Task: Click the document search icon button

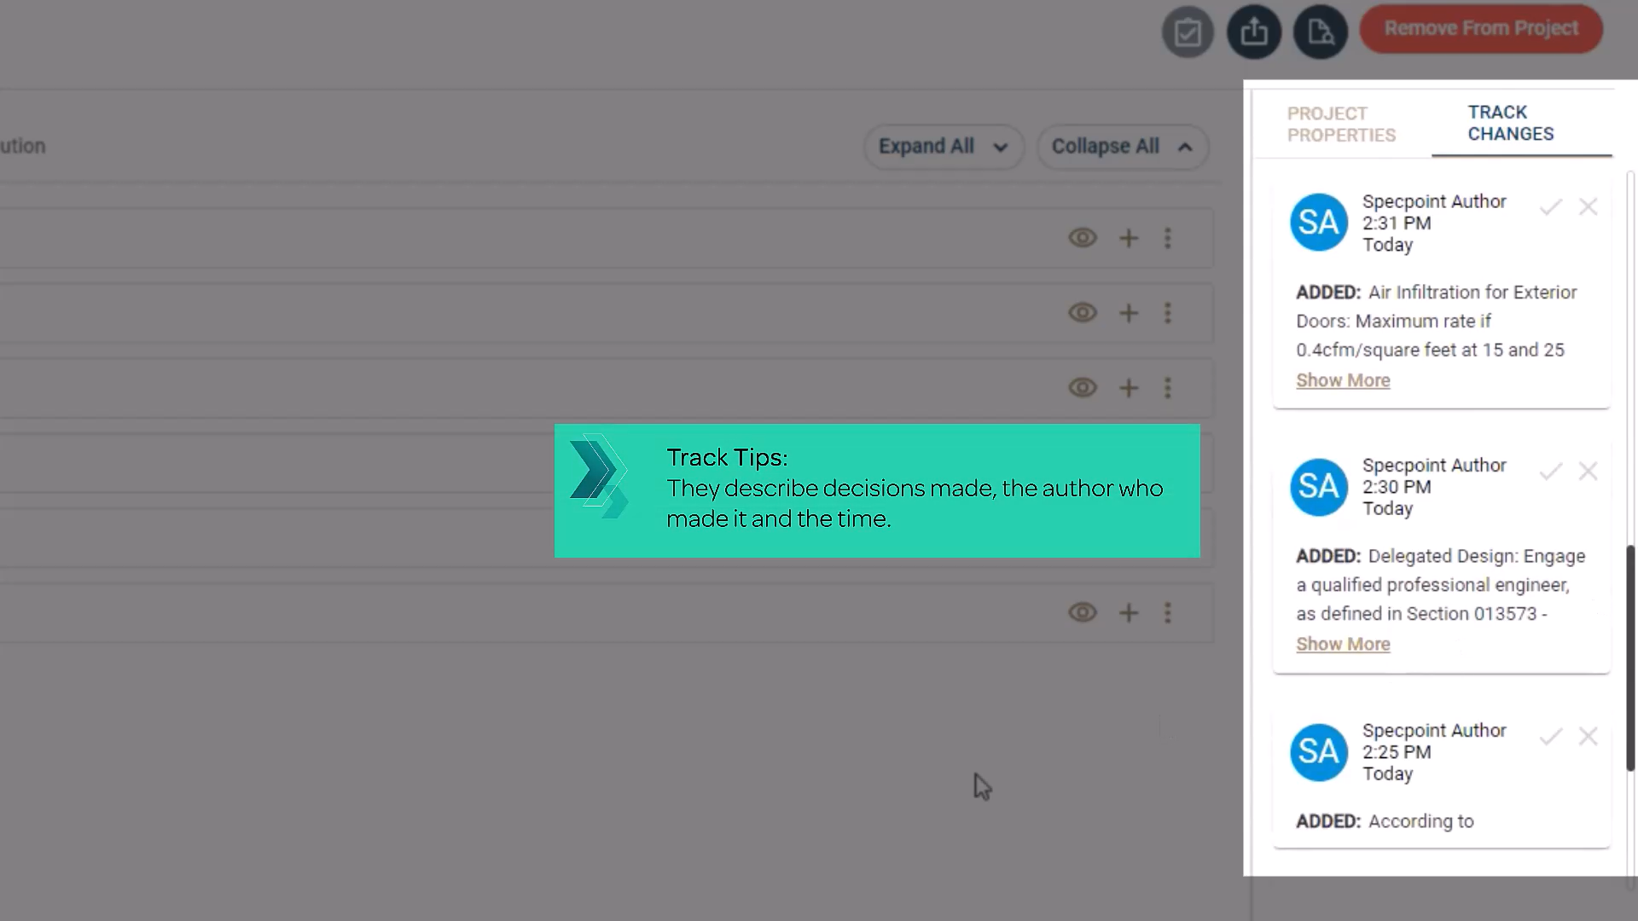Action: pyautogui.click(x=1321, y=32)
